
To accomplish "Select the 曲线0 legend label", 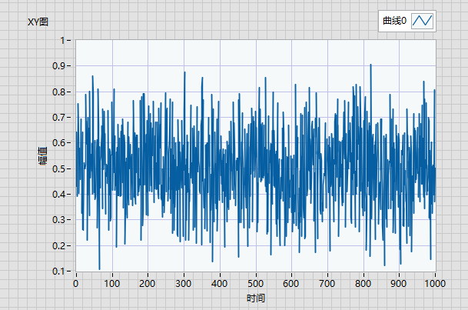I will [394, 21].
